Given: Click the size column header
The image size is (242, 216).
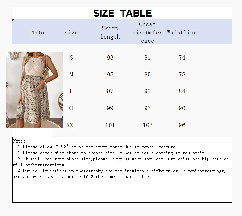Looking at the screenshot, I should [71, 32].
